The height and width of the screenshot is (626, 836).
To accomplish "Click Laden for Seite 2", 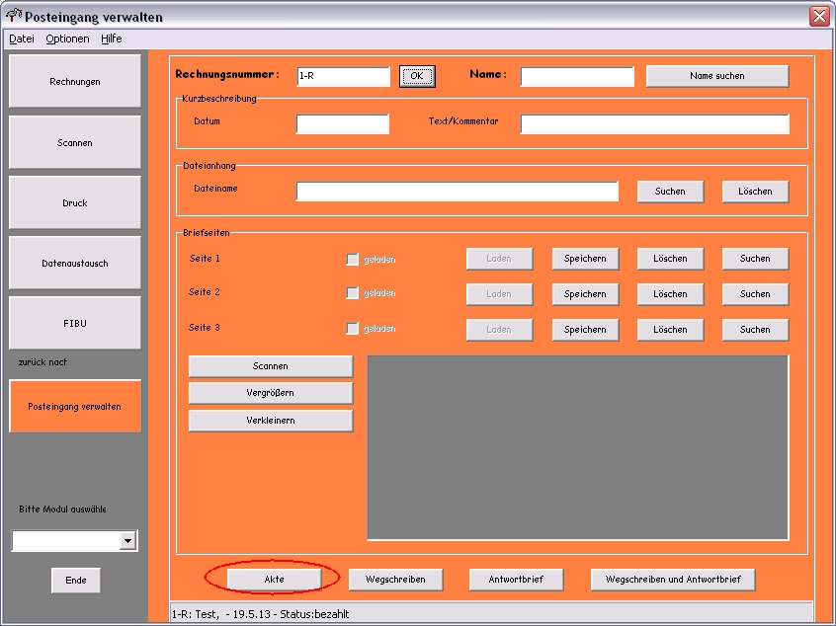I will click(499, 294).
